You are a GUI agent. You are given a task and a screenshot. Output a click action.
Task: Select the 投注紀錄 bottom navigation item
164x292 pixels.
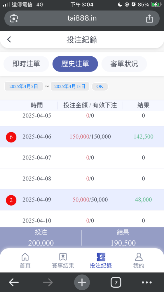click(101, 260)
